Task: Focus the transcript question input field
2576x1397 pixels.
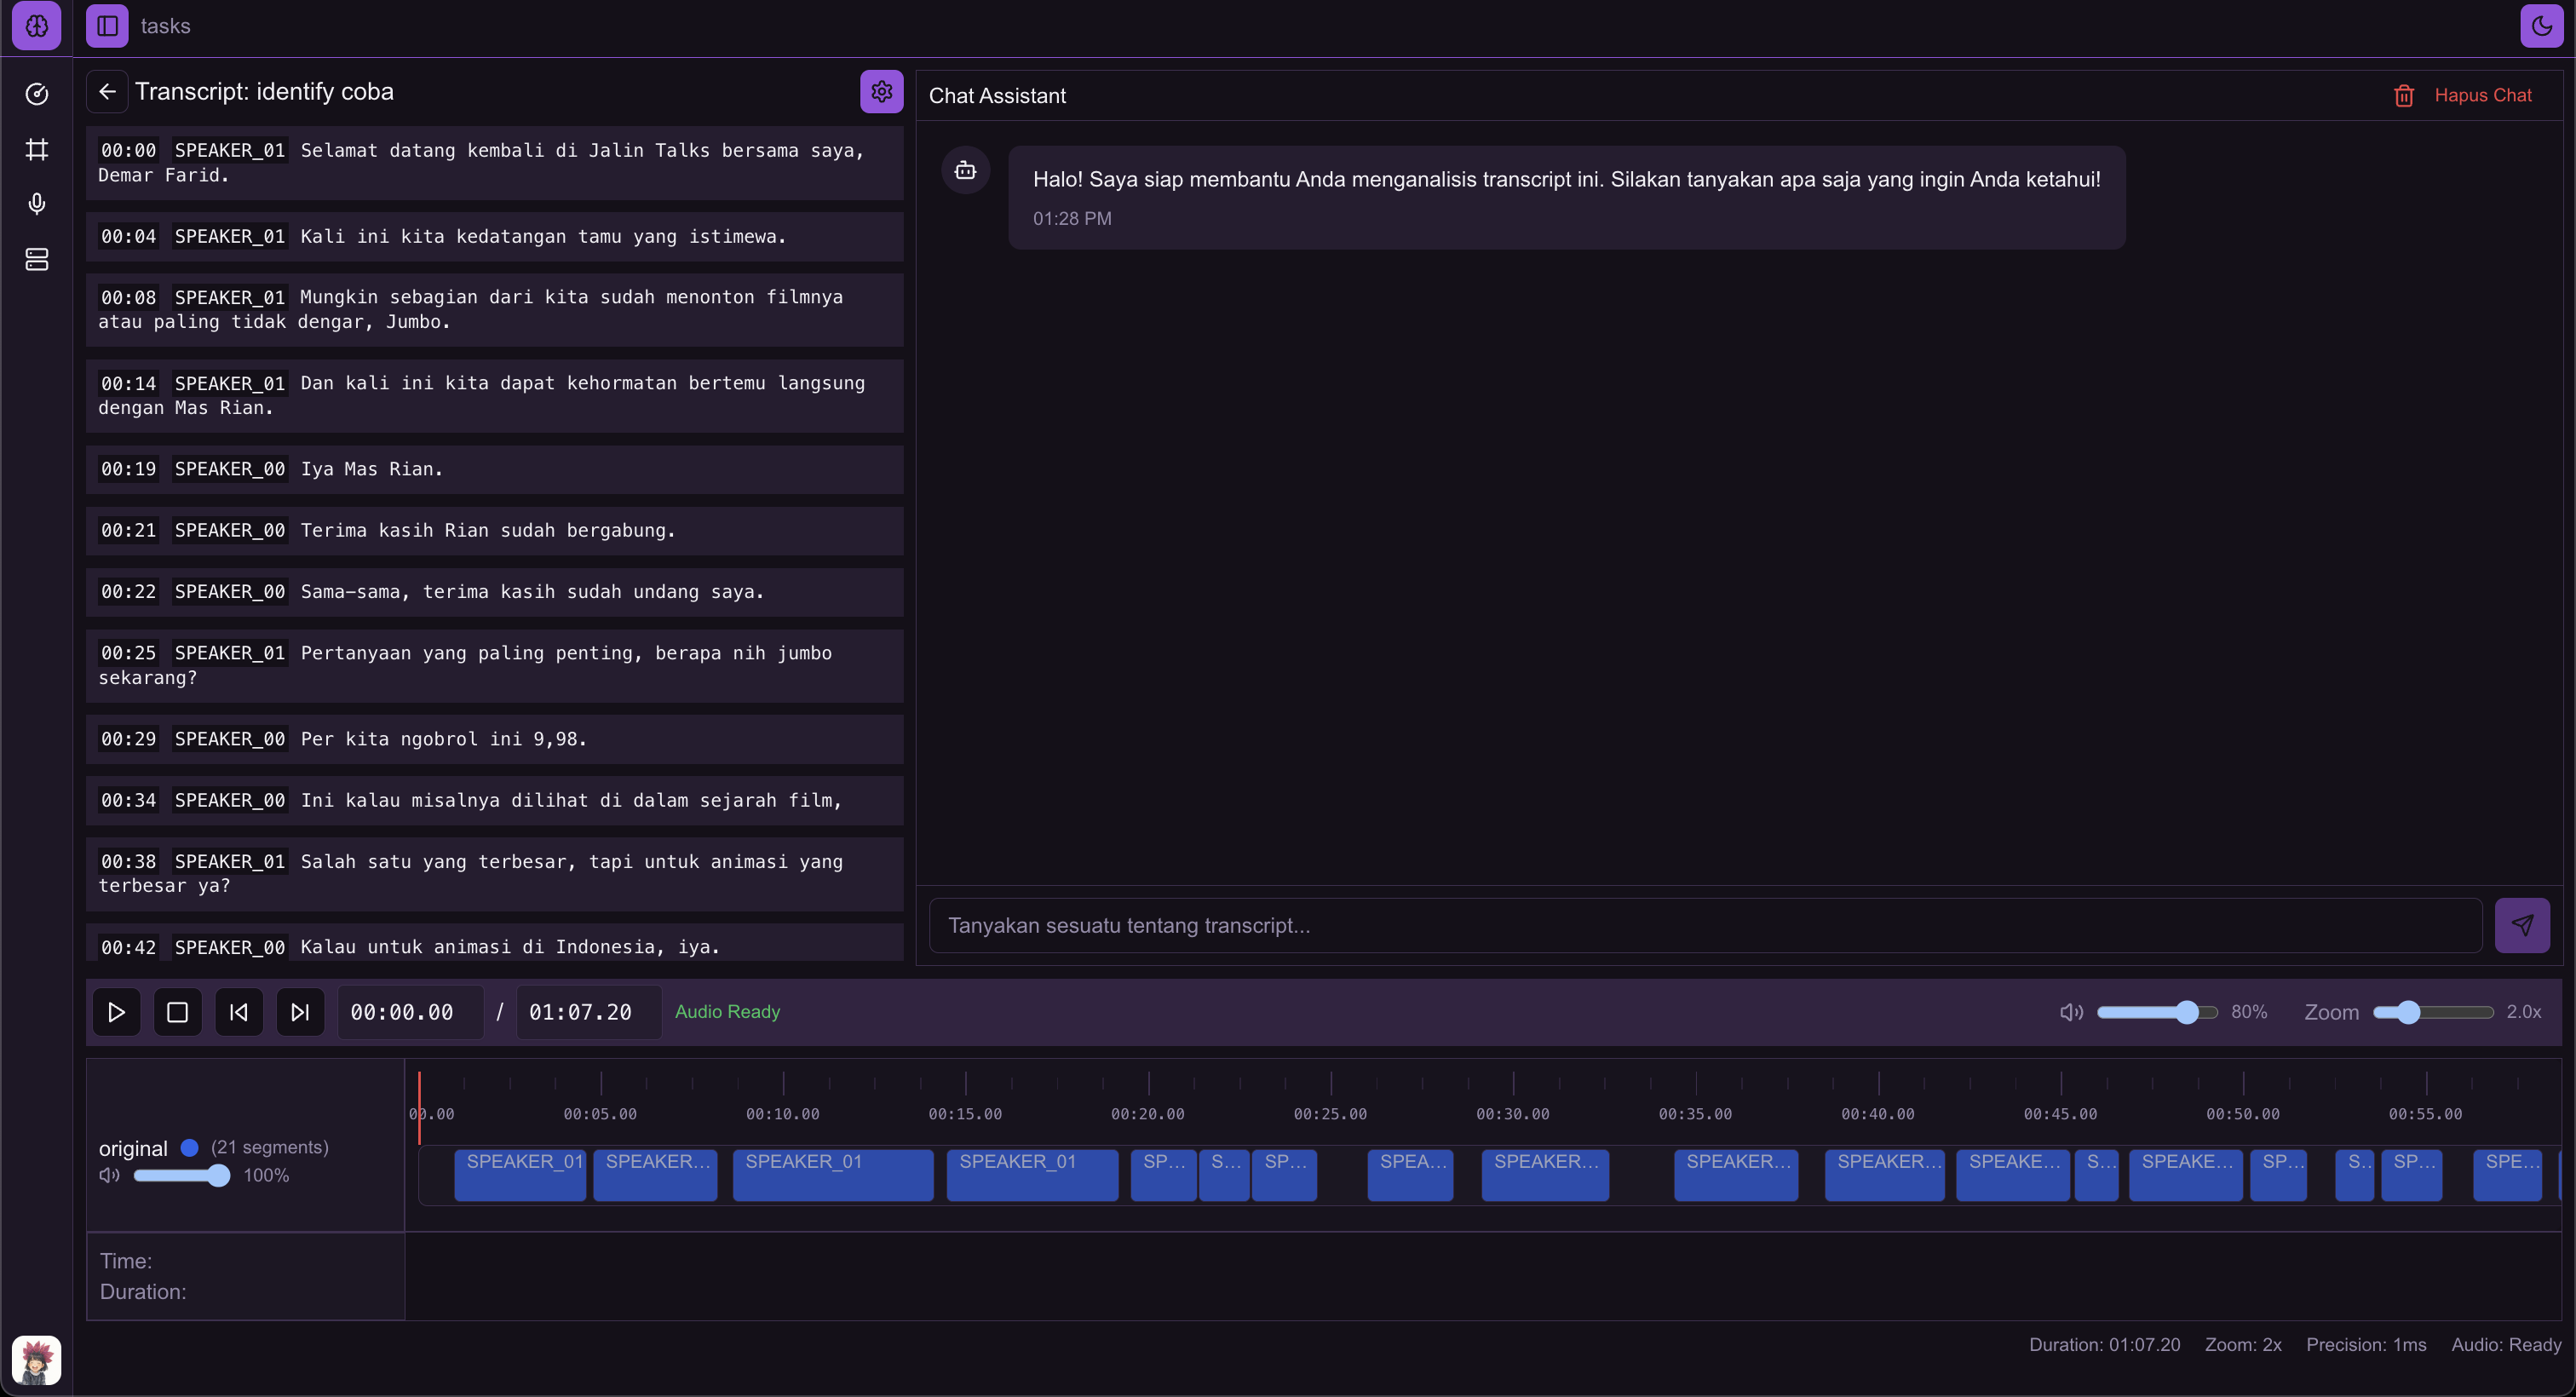Action: pyautogui.click(x=1705, y=925)
